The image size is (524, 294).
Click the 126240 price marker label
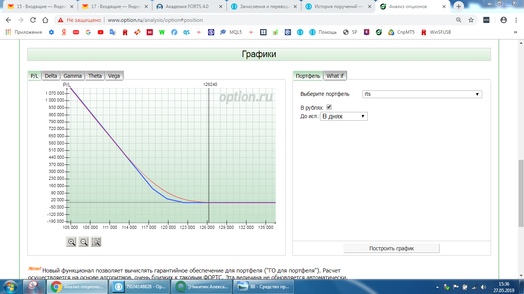click(210, 84)
